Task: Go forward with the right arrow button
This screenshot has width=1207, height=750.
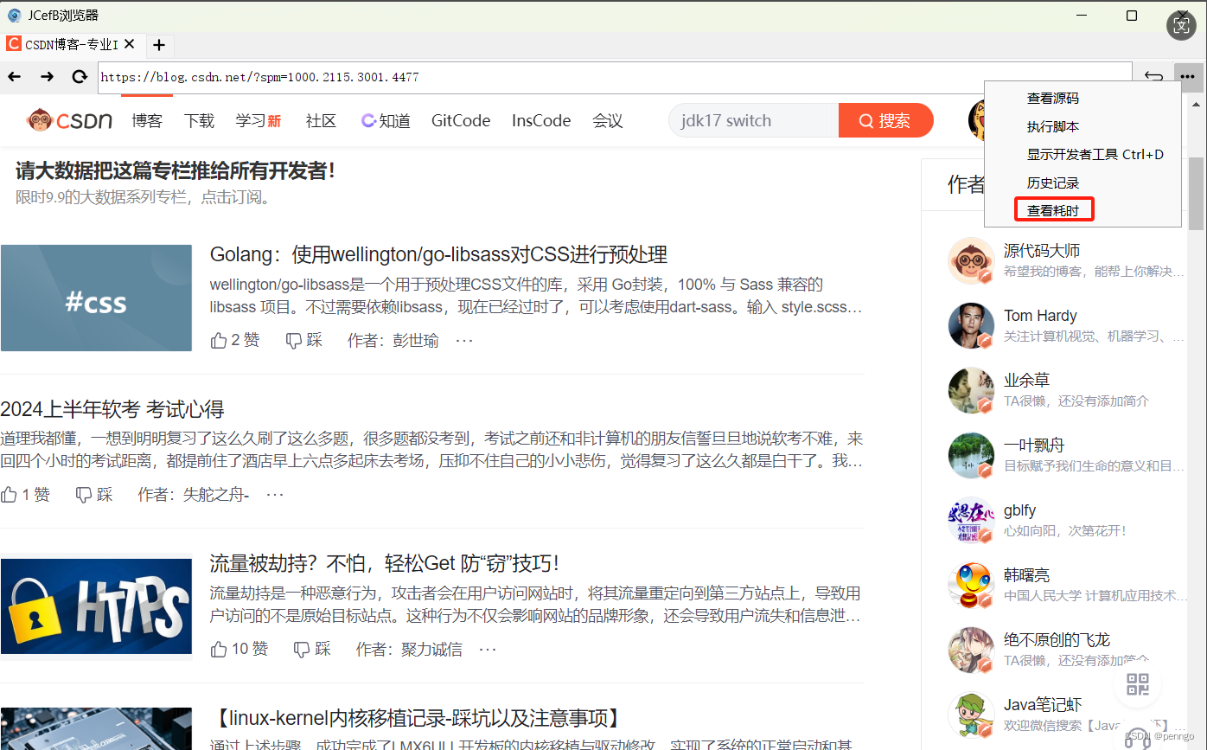Action: pos(47,76)
